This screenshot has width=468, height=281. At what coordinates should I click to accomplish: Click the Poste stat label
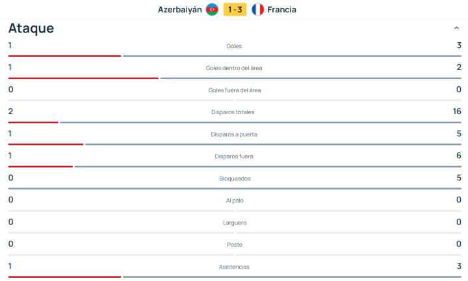[234, 245]
